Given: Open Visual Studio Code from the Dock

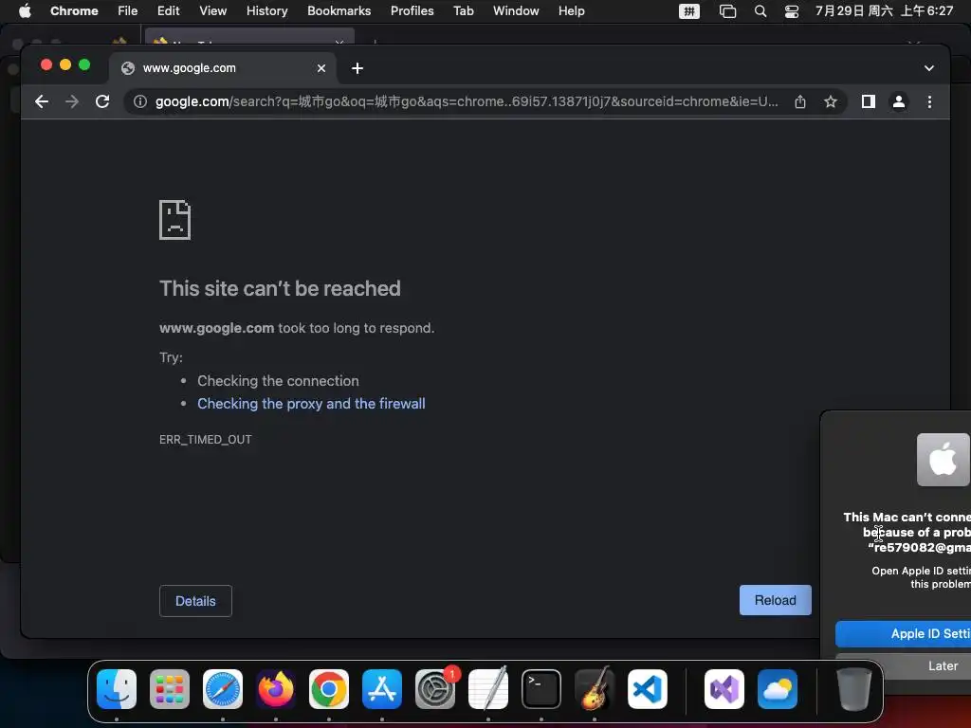Looking at the screenshot, I should click(x=647, y=689).
